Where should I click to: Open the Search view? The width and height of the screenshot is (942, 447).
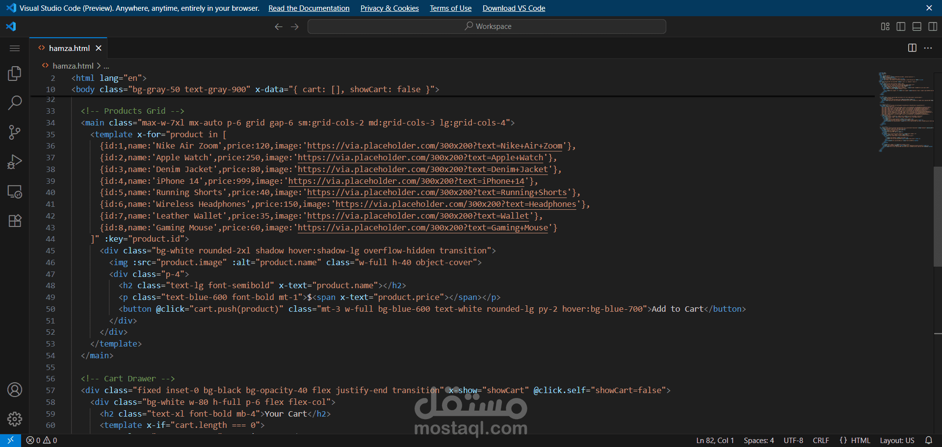(15, 103)
